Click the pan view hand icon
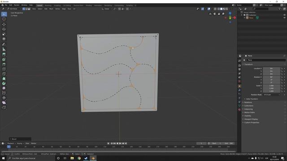 coord(219,14)
